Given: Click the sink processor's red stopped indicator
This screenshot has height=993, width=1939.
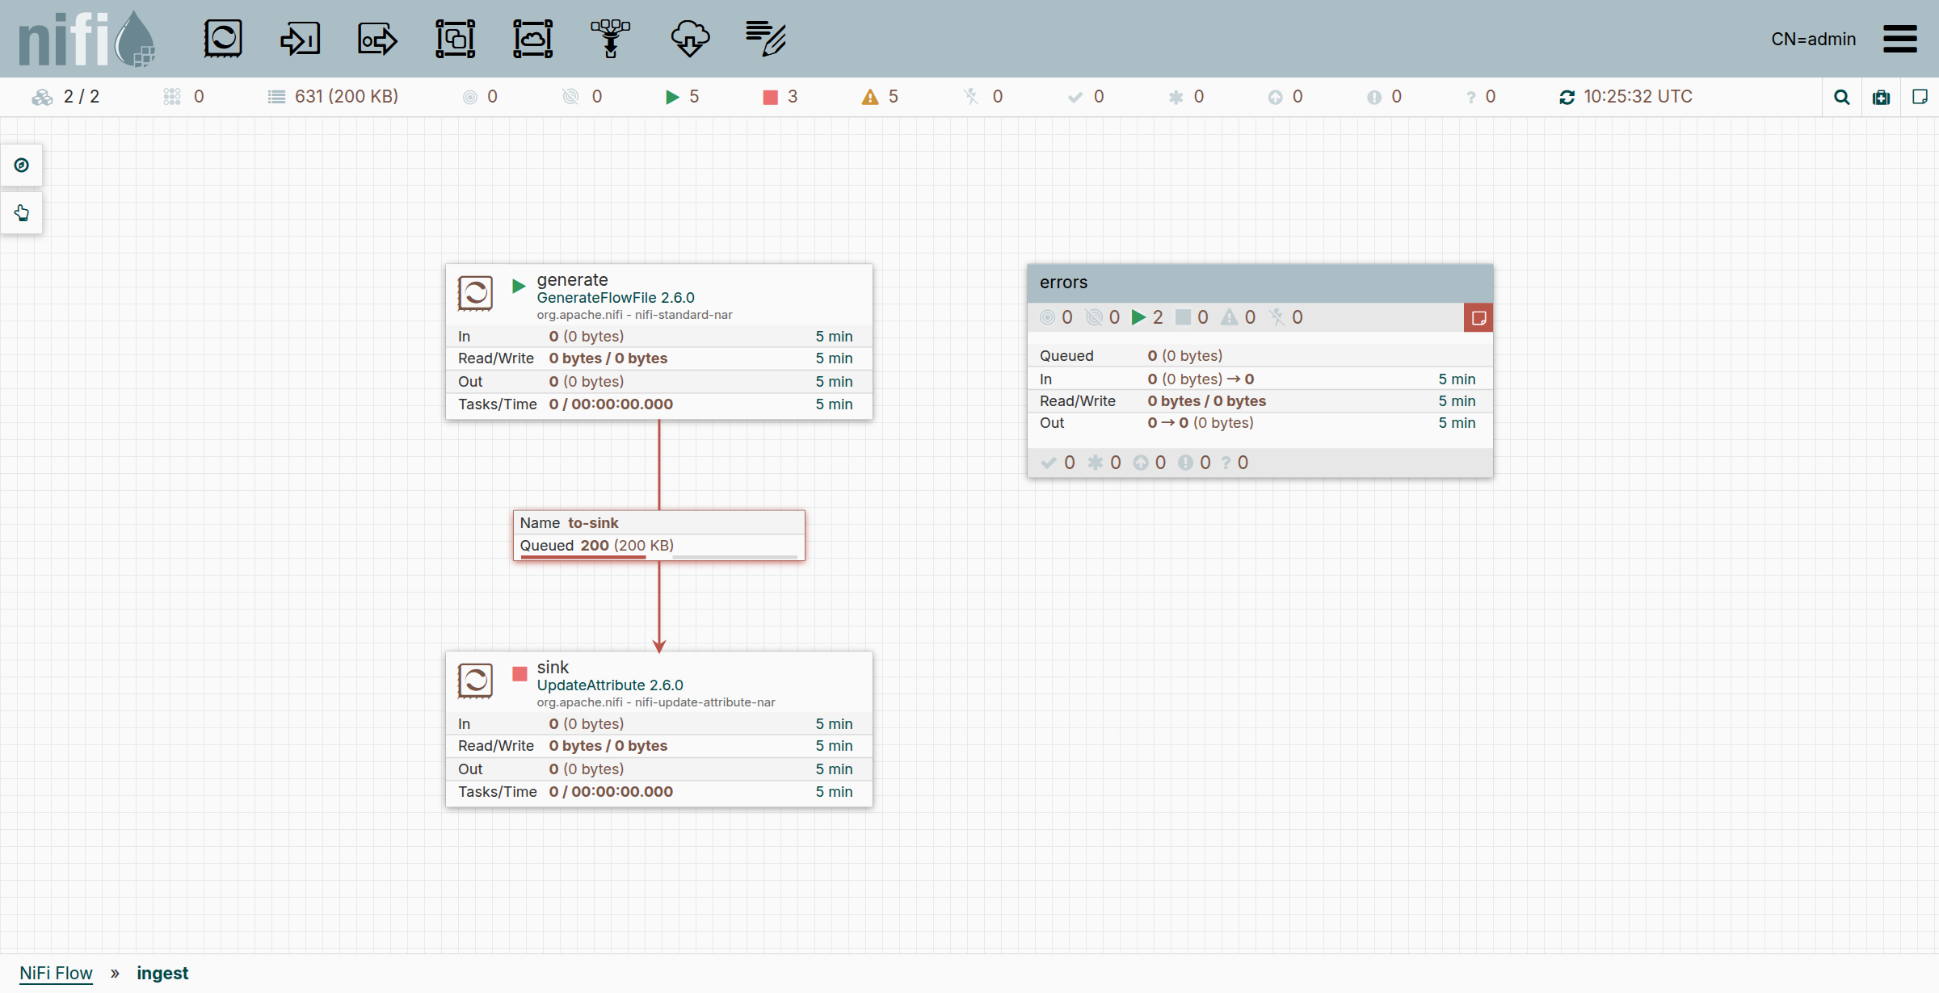Looking at the screenshot, I should 519,673.
